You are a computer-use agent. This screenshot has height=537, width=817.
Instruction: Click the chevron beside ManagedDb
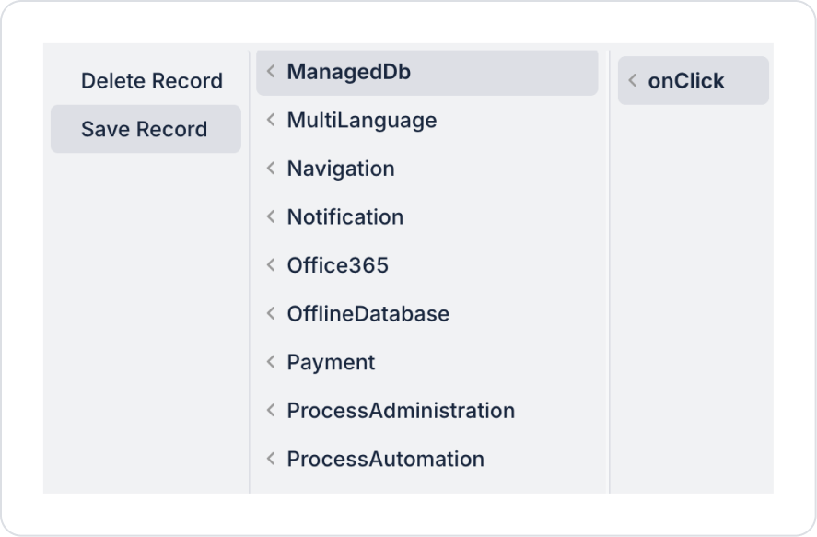271,72
